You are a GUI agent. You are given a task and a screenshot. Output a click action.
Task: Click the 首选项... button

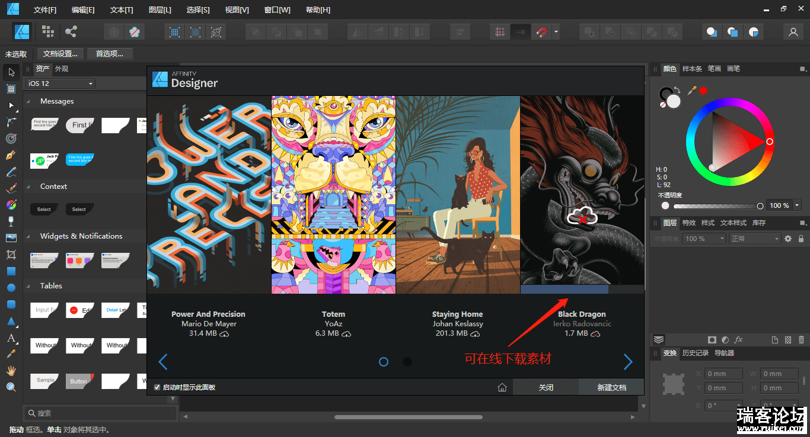click(110, 54)
